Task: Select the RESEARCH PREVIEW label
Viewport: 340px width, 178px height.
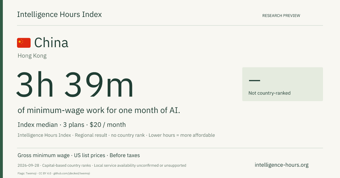Action: (x=281, y=16)
